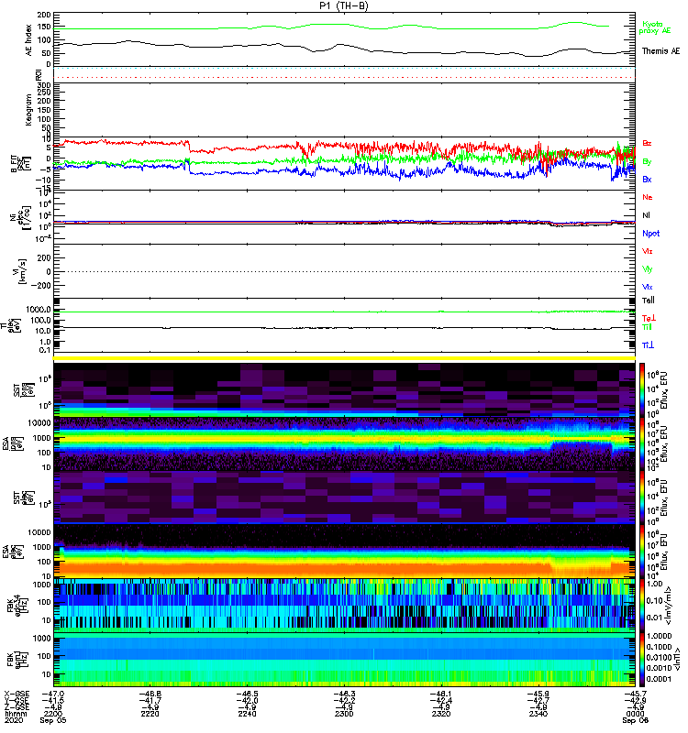
Task: Select the red Ne legend label
Action: (648, 197)
